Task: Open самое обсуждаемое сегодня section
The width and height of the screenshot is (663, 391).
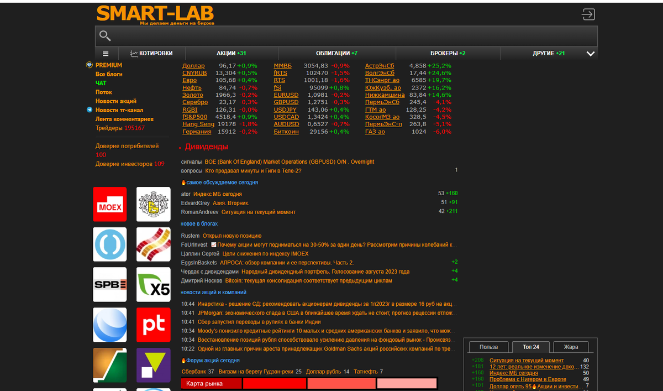Action: pos(222,183)
